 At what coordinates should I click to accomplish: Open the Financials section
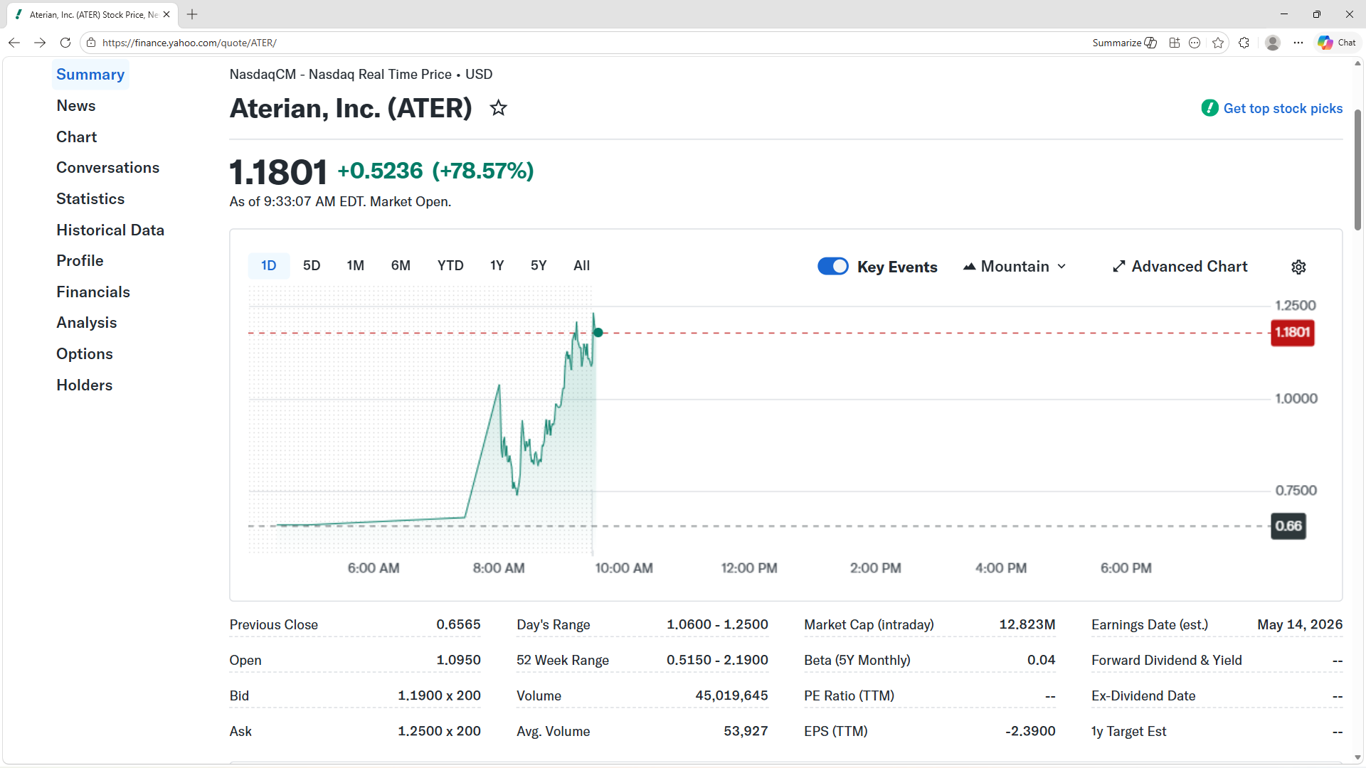tap(92, 292)
